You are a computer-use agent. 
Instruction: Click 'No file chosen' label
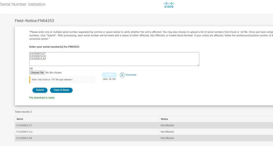(x=54, y=72)
